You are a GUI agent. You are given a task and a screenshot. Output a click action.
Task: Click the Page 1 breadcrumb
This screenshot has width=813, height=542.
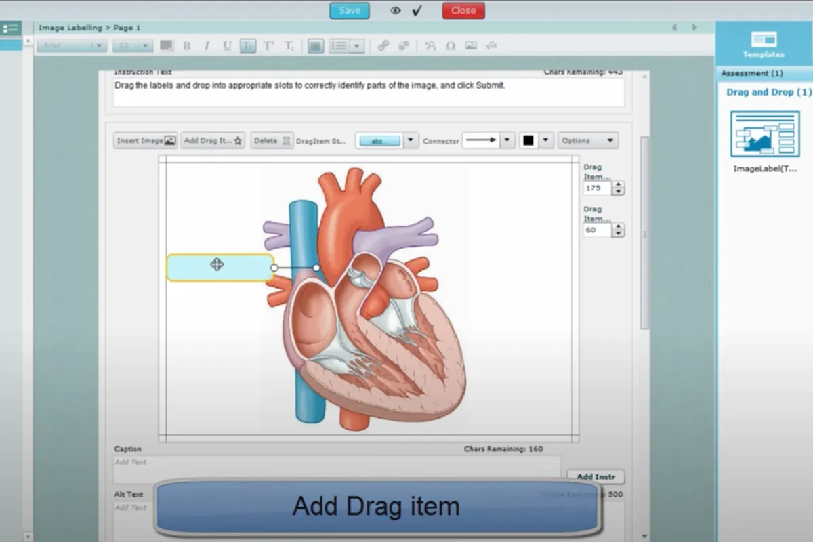pyautogui.click(x=126, y=28)
